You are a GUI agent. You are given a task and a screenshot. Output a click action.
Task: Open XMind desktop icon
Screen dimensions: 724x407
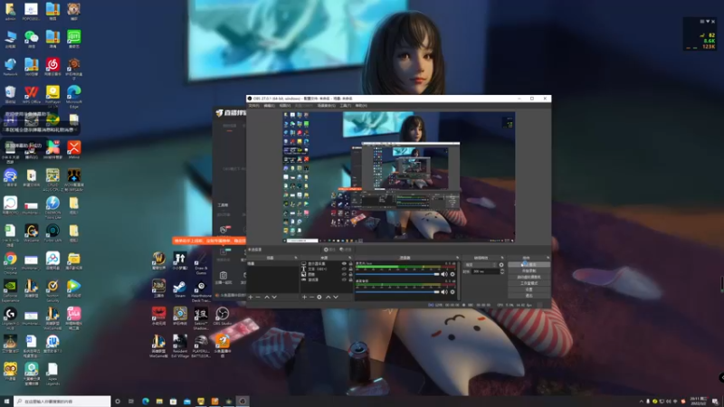(74, 150)
